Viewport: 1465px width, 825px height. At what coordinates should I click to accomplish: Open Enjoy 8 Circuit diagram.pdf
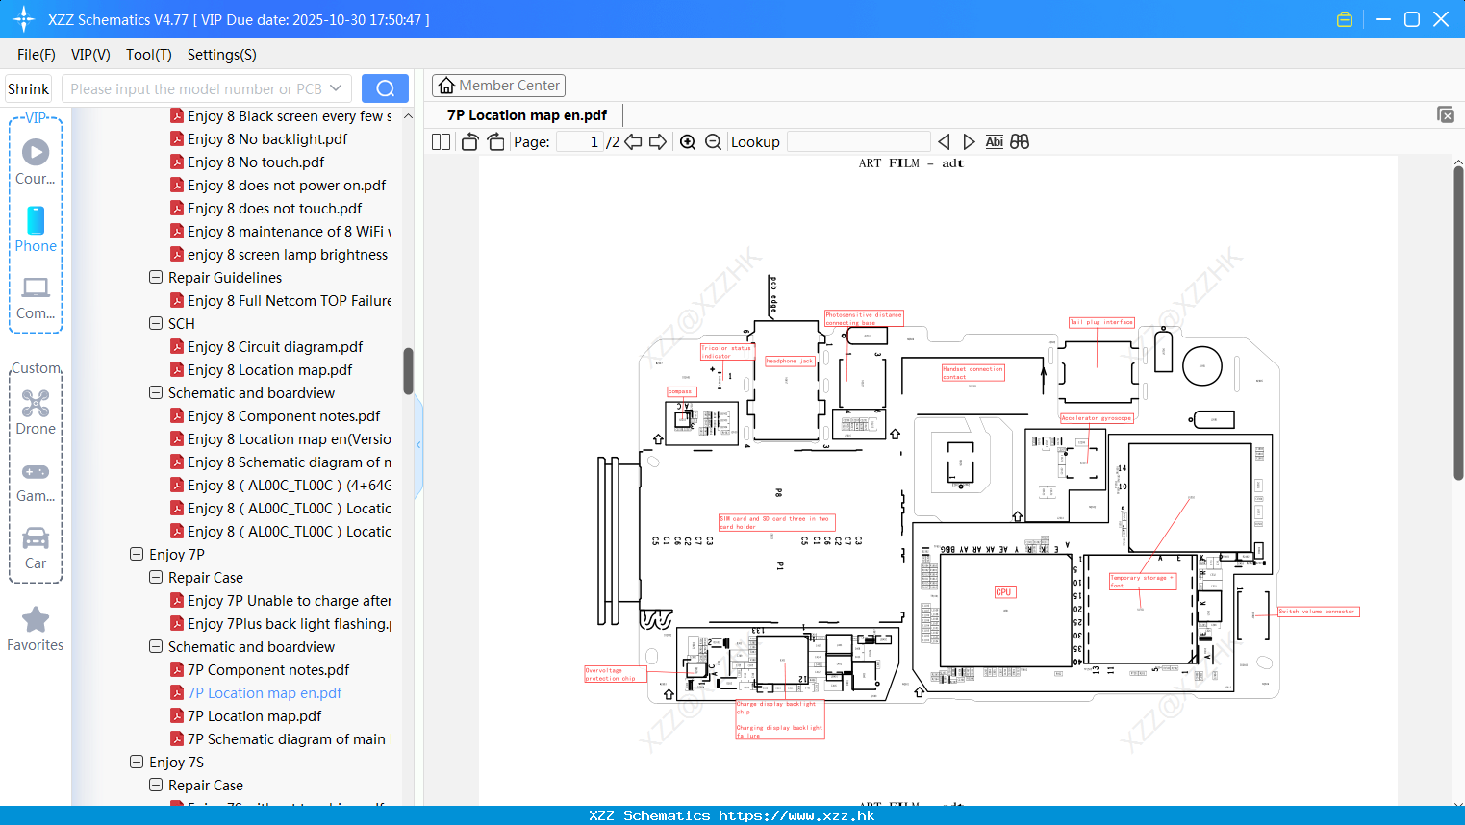pos(275,346)
